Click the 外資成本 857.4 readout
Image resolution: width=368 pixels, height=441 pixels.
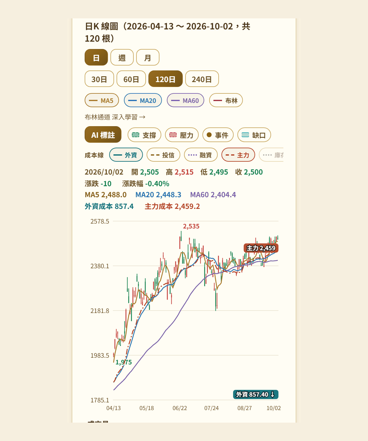pyautogui.click(x=109, y=206)
